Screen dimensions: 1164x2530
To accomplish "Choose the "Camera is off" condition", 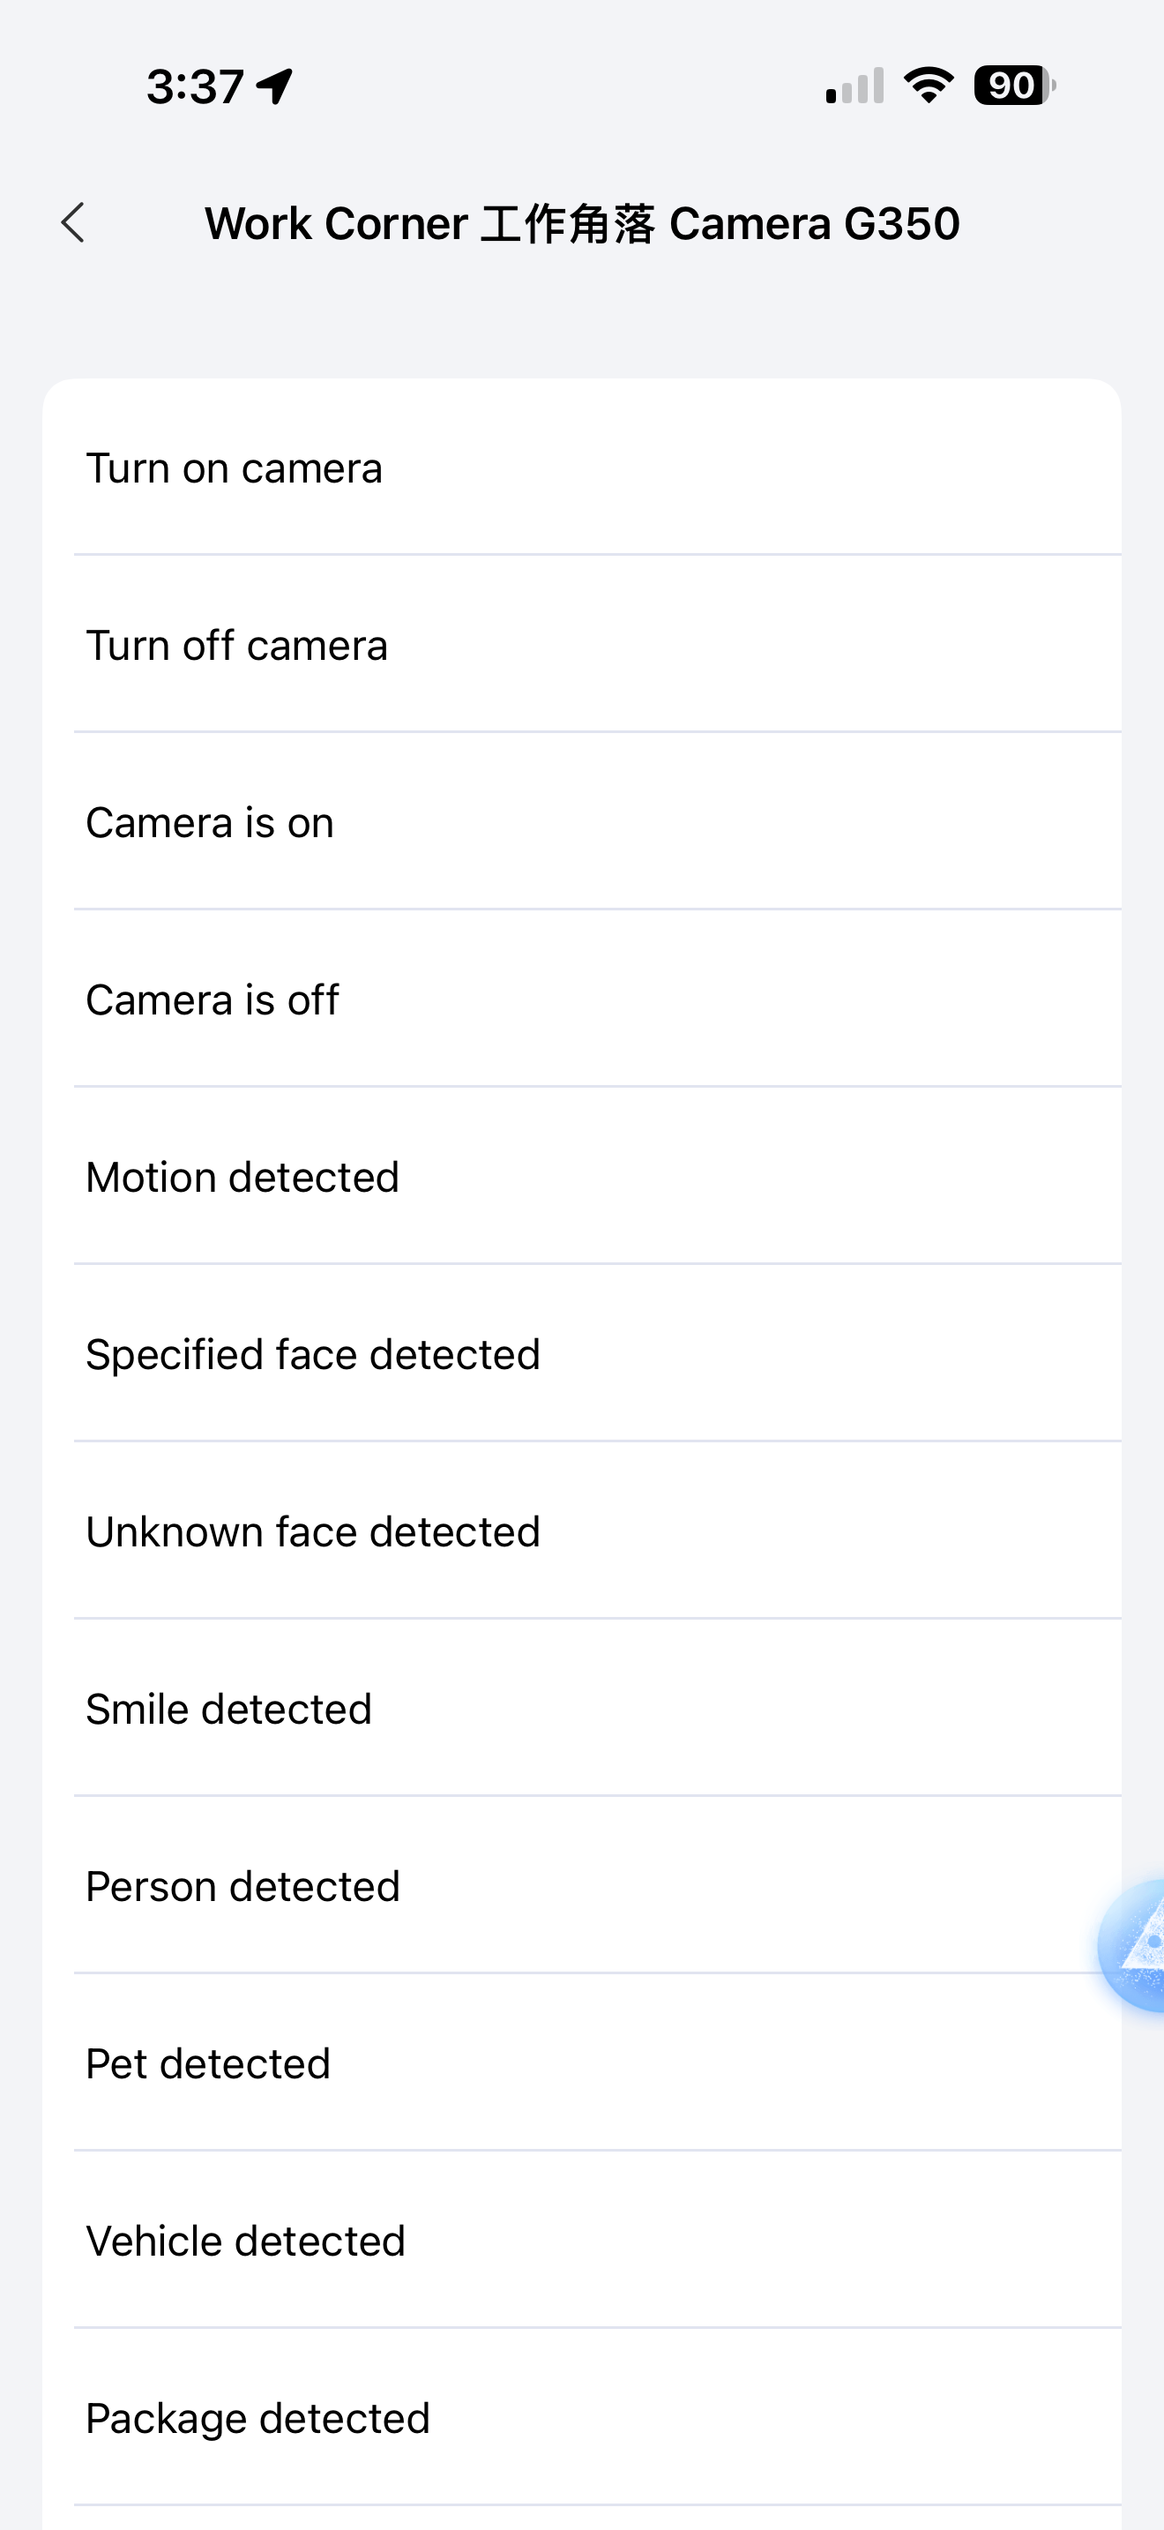I will coord(212,1001).
